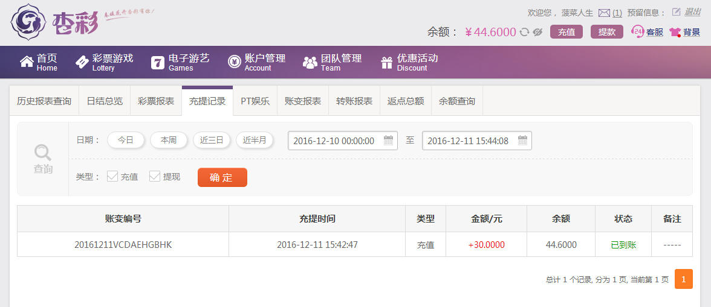
Task: Click the Lottery ticket icon
Action: [82, 62]
